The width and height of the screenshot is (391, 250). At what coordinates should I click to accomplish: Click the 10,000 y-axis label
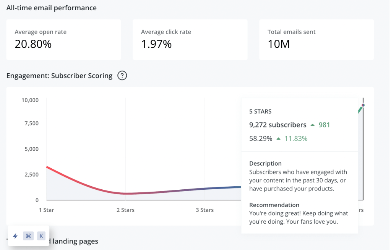(30, 100)
